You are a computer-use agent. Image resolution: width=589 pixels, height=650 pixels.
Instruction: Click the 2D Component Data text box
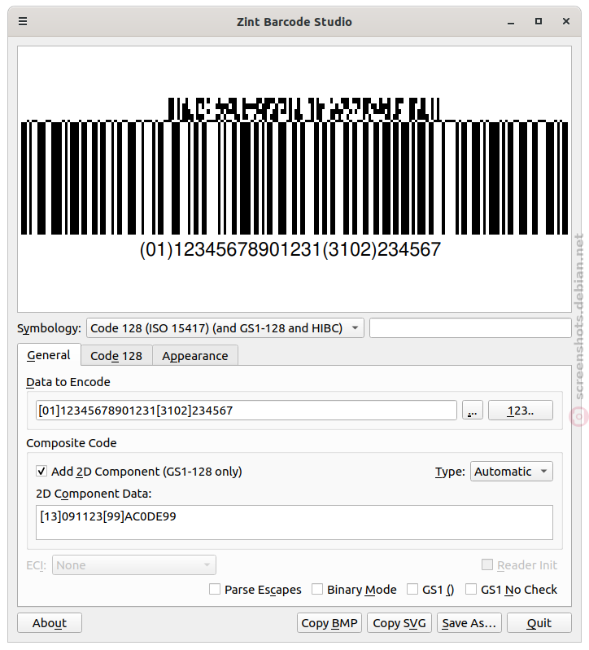(x=294, y=522)
